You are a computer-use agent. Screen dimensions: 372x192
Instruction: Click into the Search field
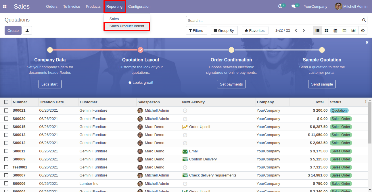click(274, 20)
